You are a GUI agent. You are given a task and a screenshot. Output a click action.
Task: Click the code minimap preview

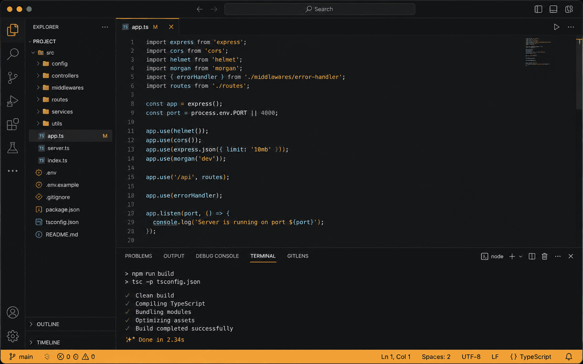coord(538,52)
